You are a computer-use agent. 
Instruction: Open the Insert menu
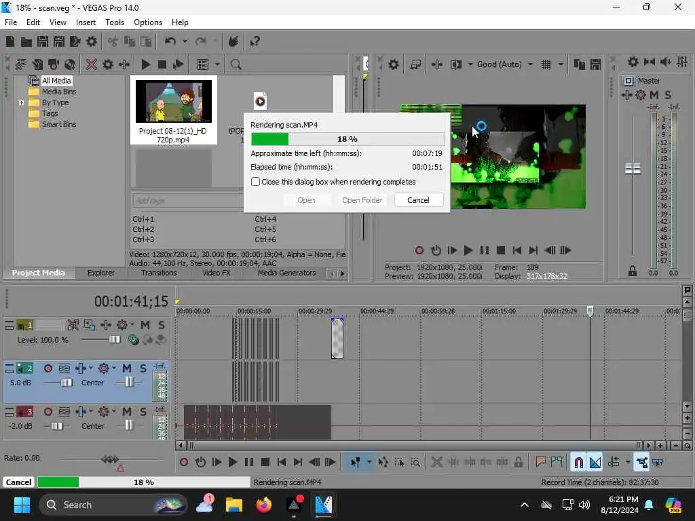pyautogui.click(x=86, y=22)
